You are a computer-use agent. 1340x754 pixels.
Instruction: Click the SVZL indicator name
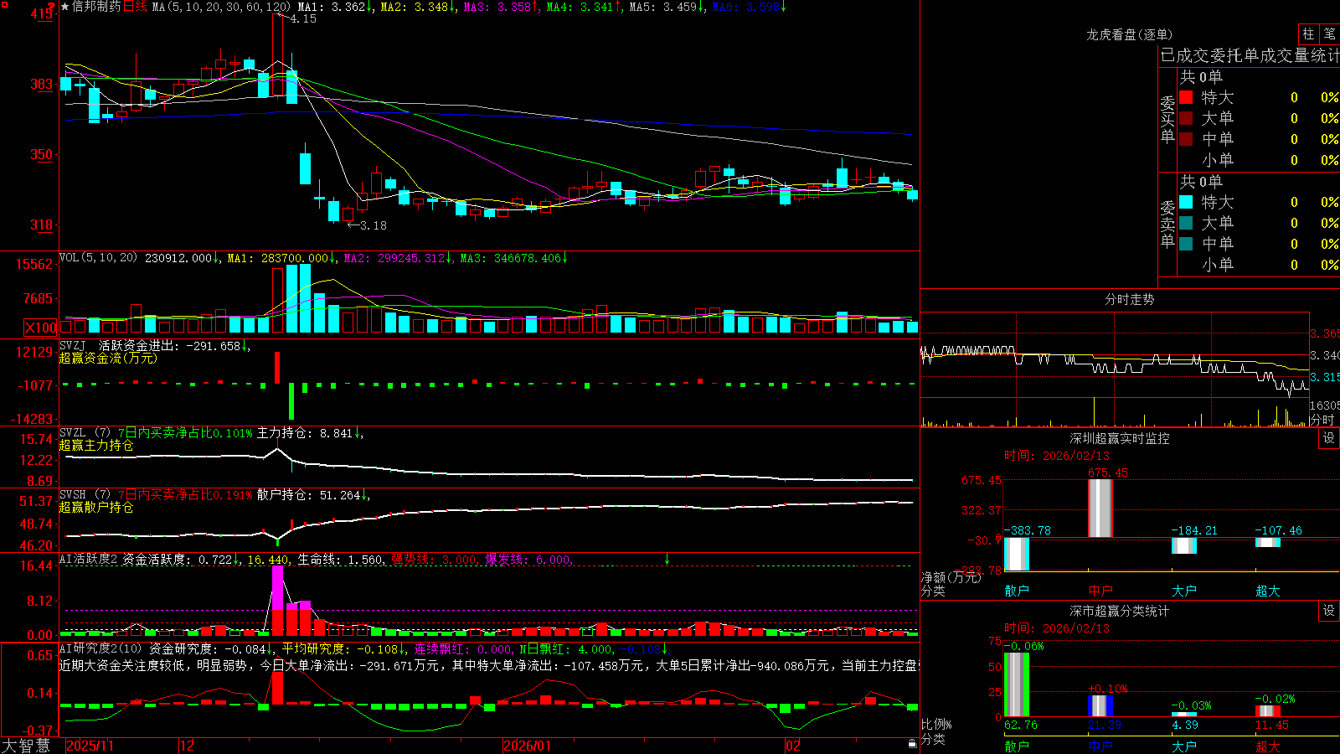pos(73,433)
